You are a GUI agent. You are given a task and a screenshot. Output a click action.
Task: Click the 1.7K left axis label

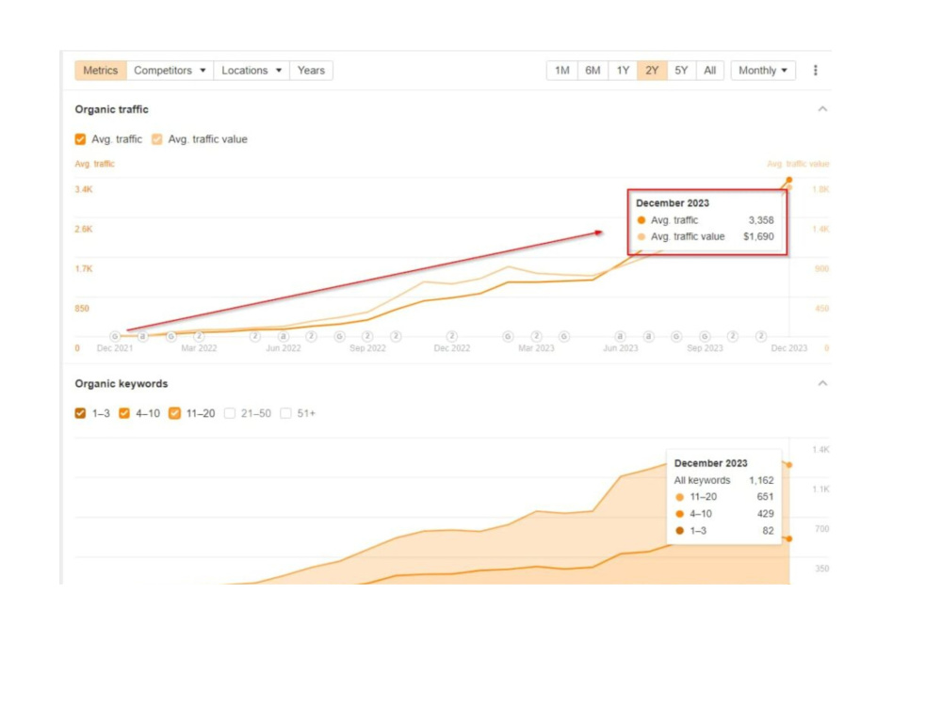click(x=84, y=268)
